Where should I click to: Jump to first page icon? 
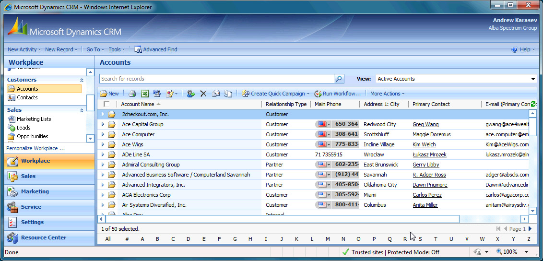click(498, 229)
